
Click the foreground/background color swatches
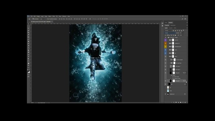[x=29, y=72]
